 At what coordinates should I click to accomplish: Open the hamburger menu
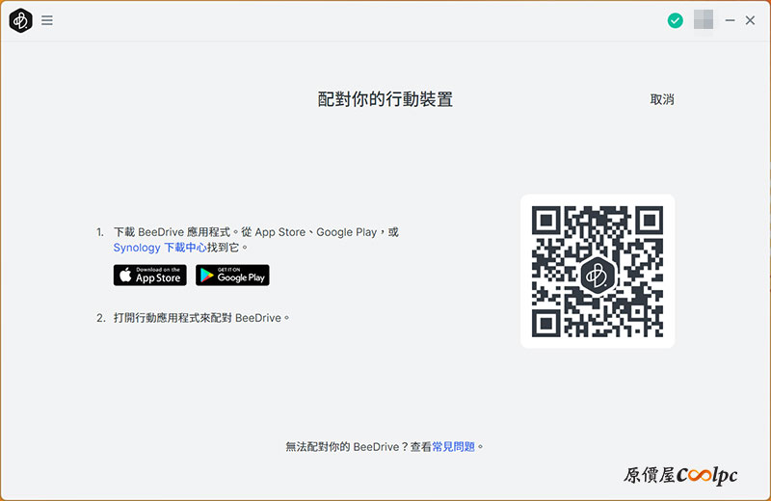click(x=46, y=20)
